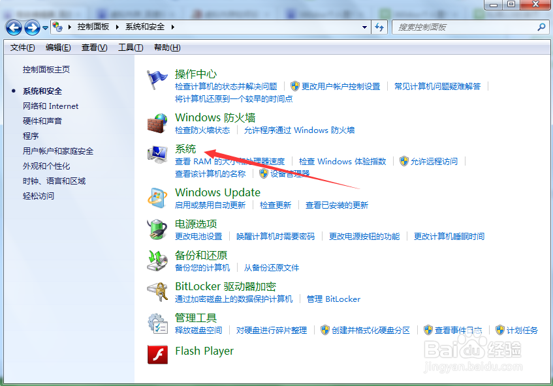553x386 pixels.
Task: Click 检查 Windows 体验指数
Action: [x=343, y=161]
